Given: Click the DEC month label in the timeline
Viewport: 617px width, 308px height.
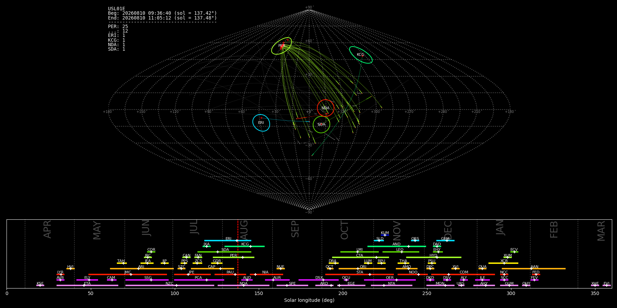Looking at the screenshot, I should click(448, 230).
